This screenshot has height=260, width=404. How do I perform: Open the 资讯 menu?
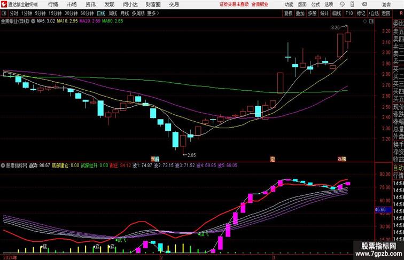click(x=90, y=4)
